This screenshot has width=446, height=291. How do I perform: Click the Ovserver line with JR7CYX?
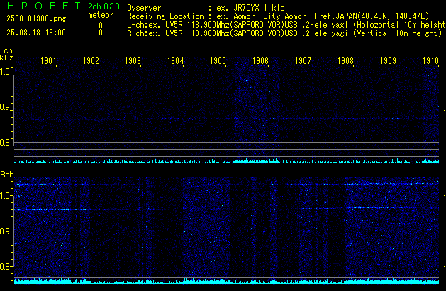click(x=210, y=8)
